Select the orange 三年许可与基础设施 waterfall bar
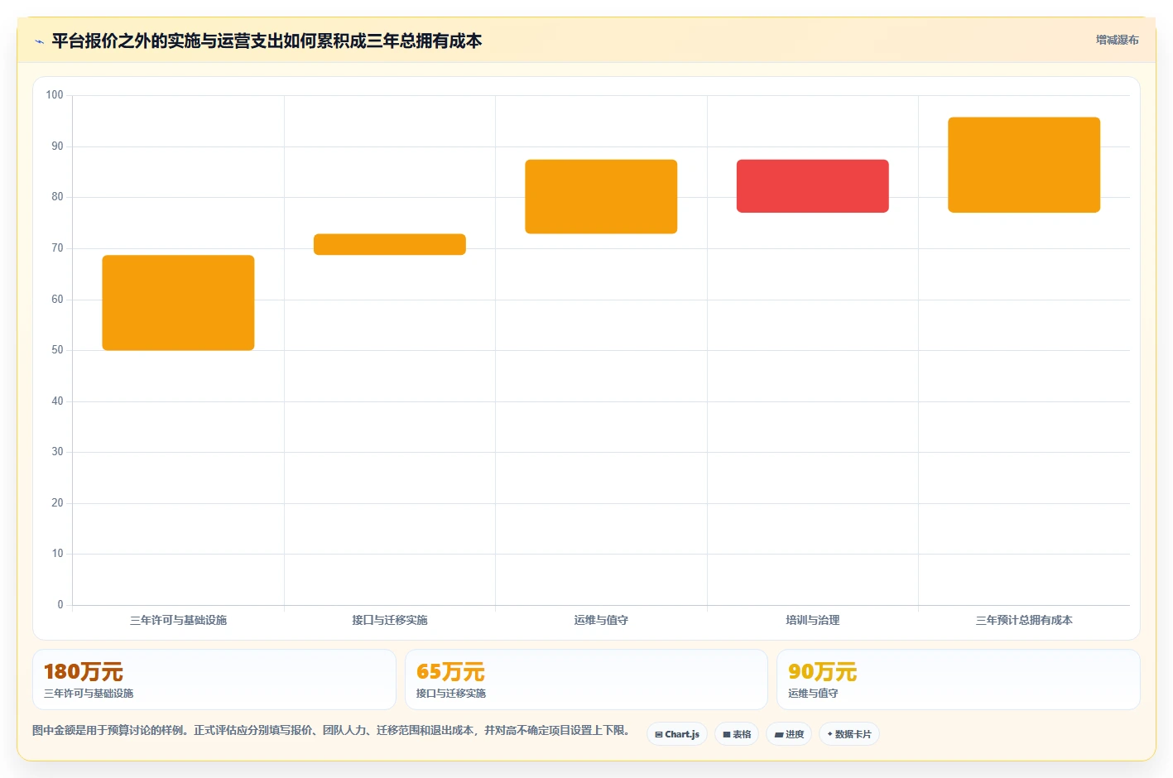This screenshot has height=778, width=1173. point(178,303)
